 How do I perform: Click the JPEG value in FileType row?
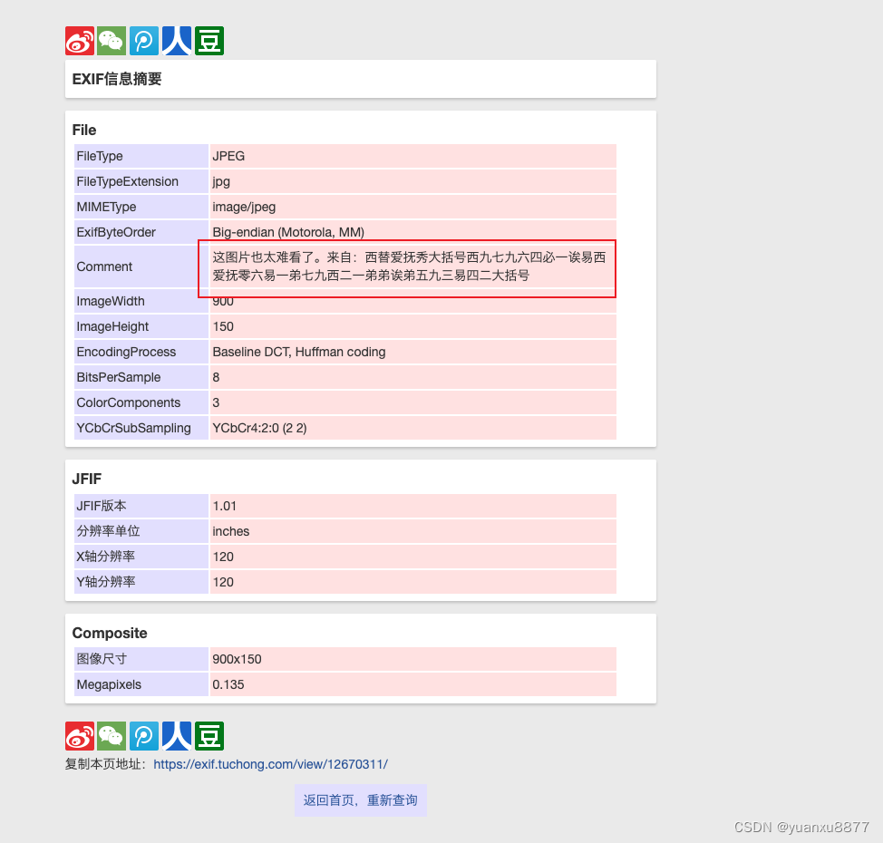228,156
